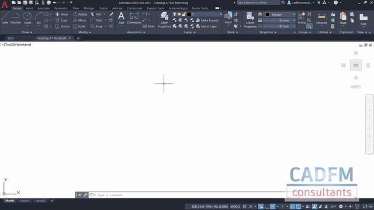Toggle annotation visibility in status bar
The image size is (374, 210).
[x=314, y=206]
